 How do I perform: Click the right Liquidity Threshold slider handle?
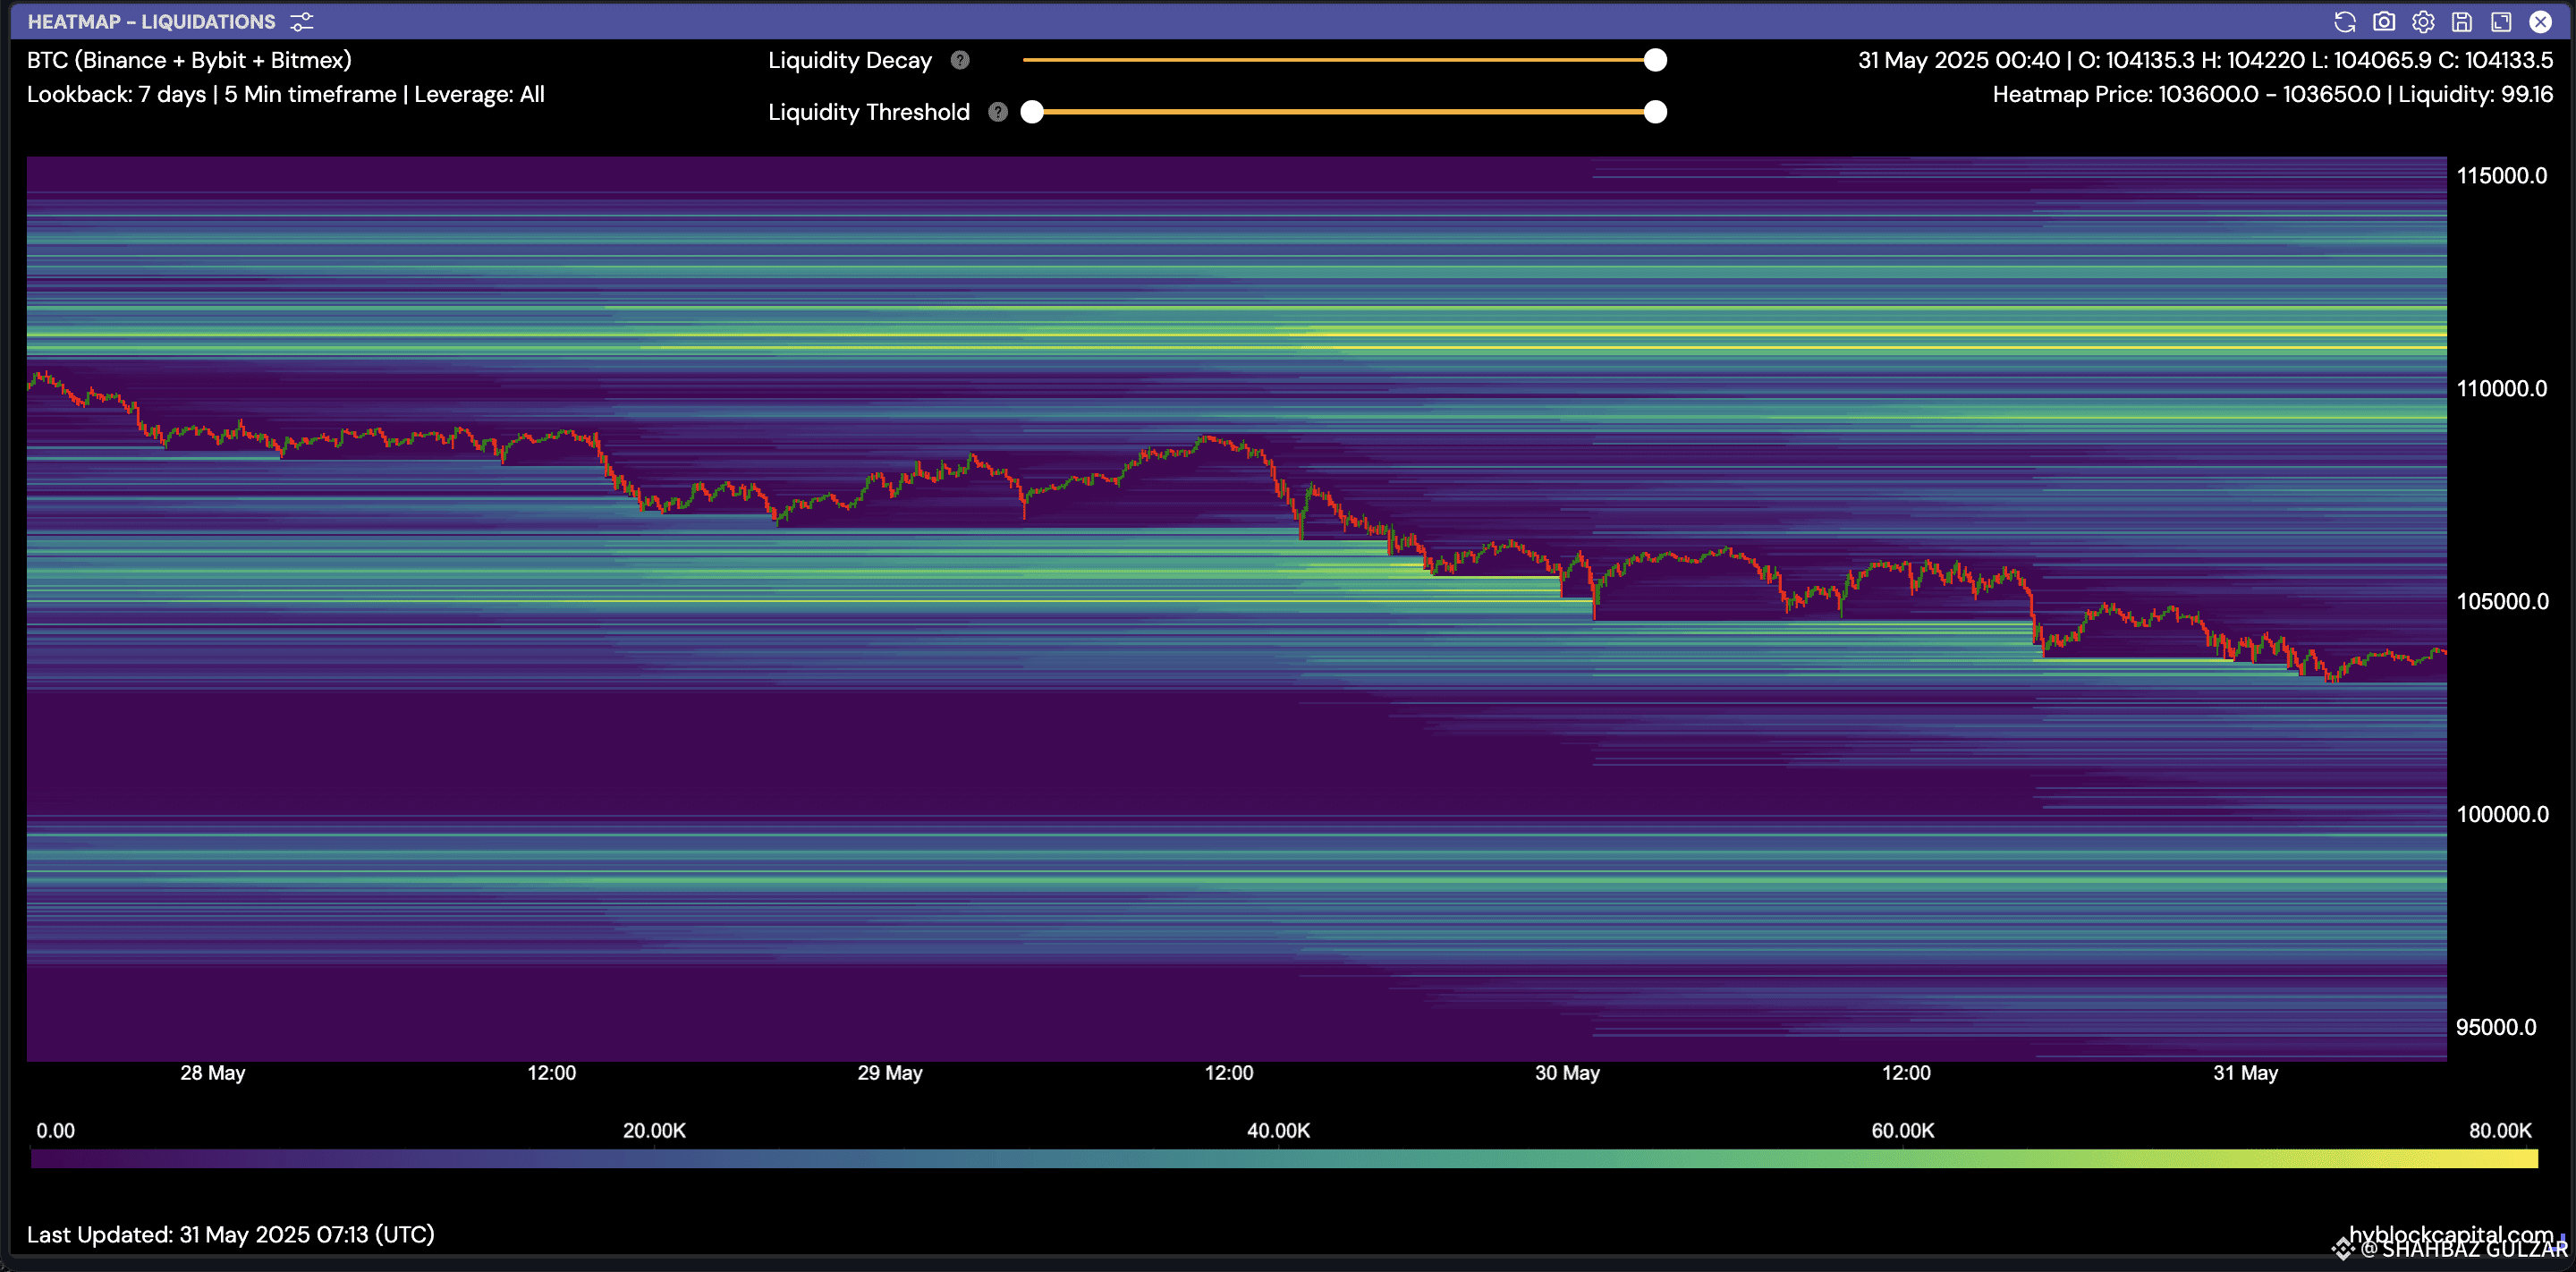(x=1655, y=112)
